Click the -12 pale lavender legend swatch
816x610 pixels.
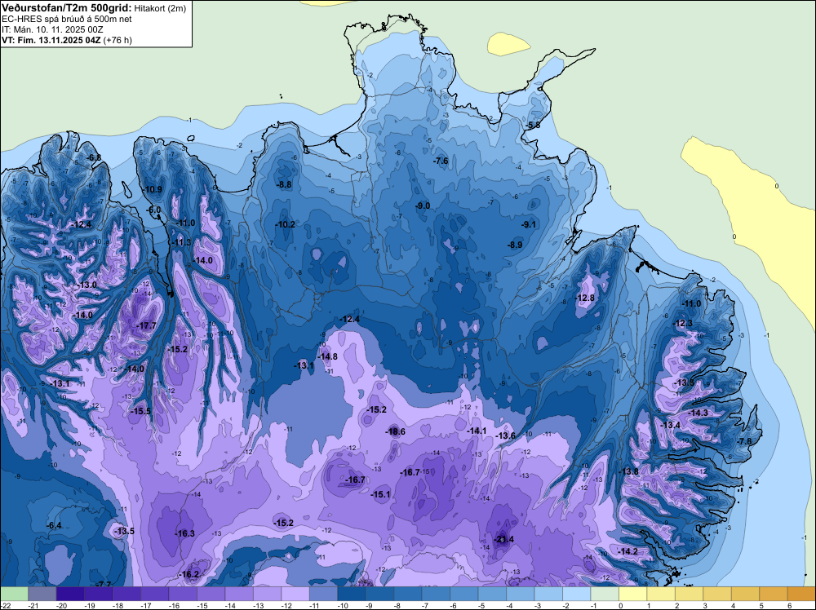click(x=295, y=594)
